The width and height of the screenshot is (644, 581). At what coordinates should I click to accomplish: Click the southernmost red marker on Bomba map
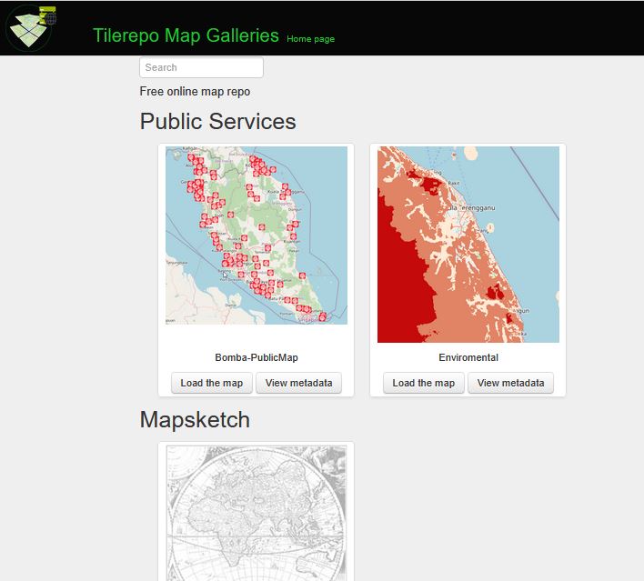(x=322, y=317)
